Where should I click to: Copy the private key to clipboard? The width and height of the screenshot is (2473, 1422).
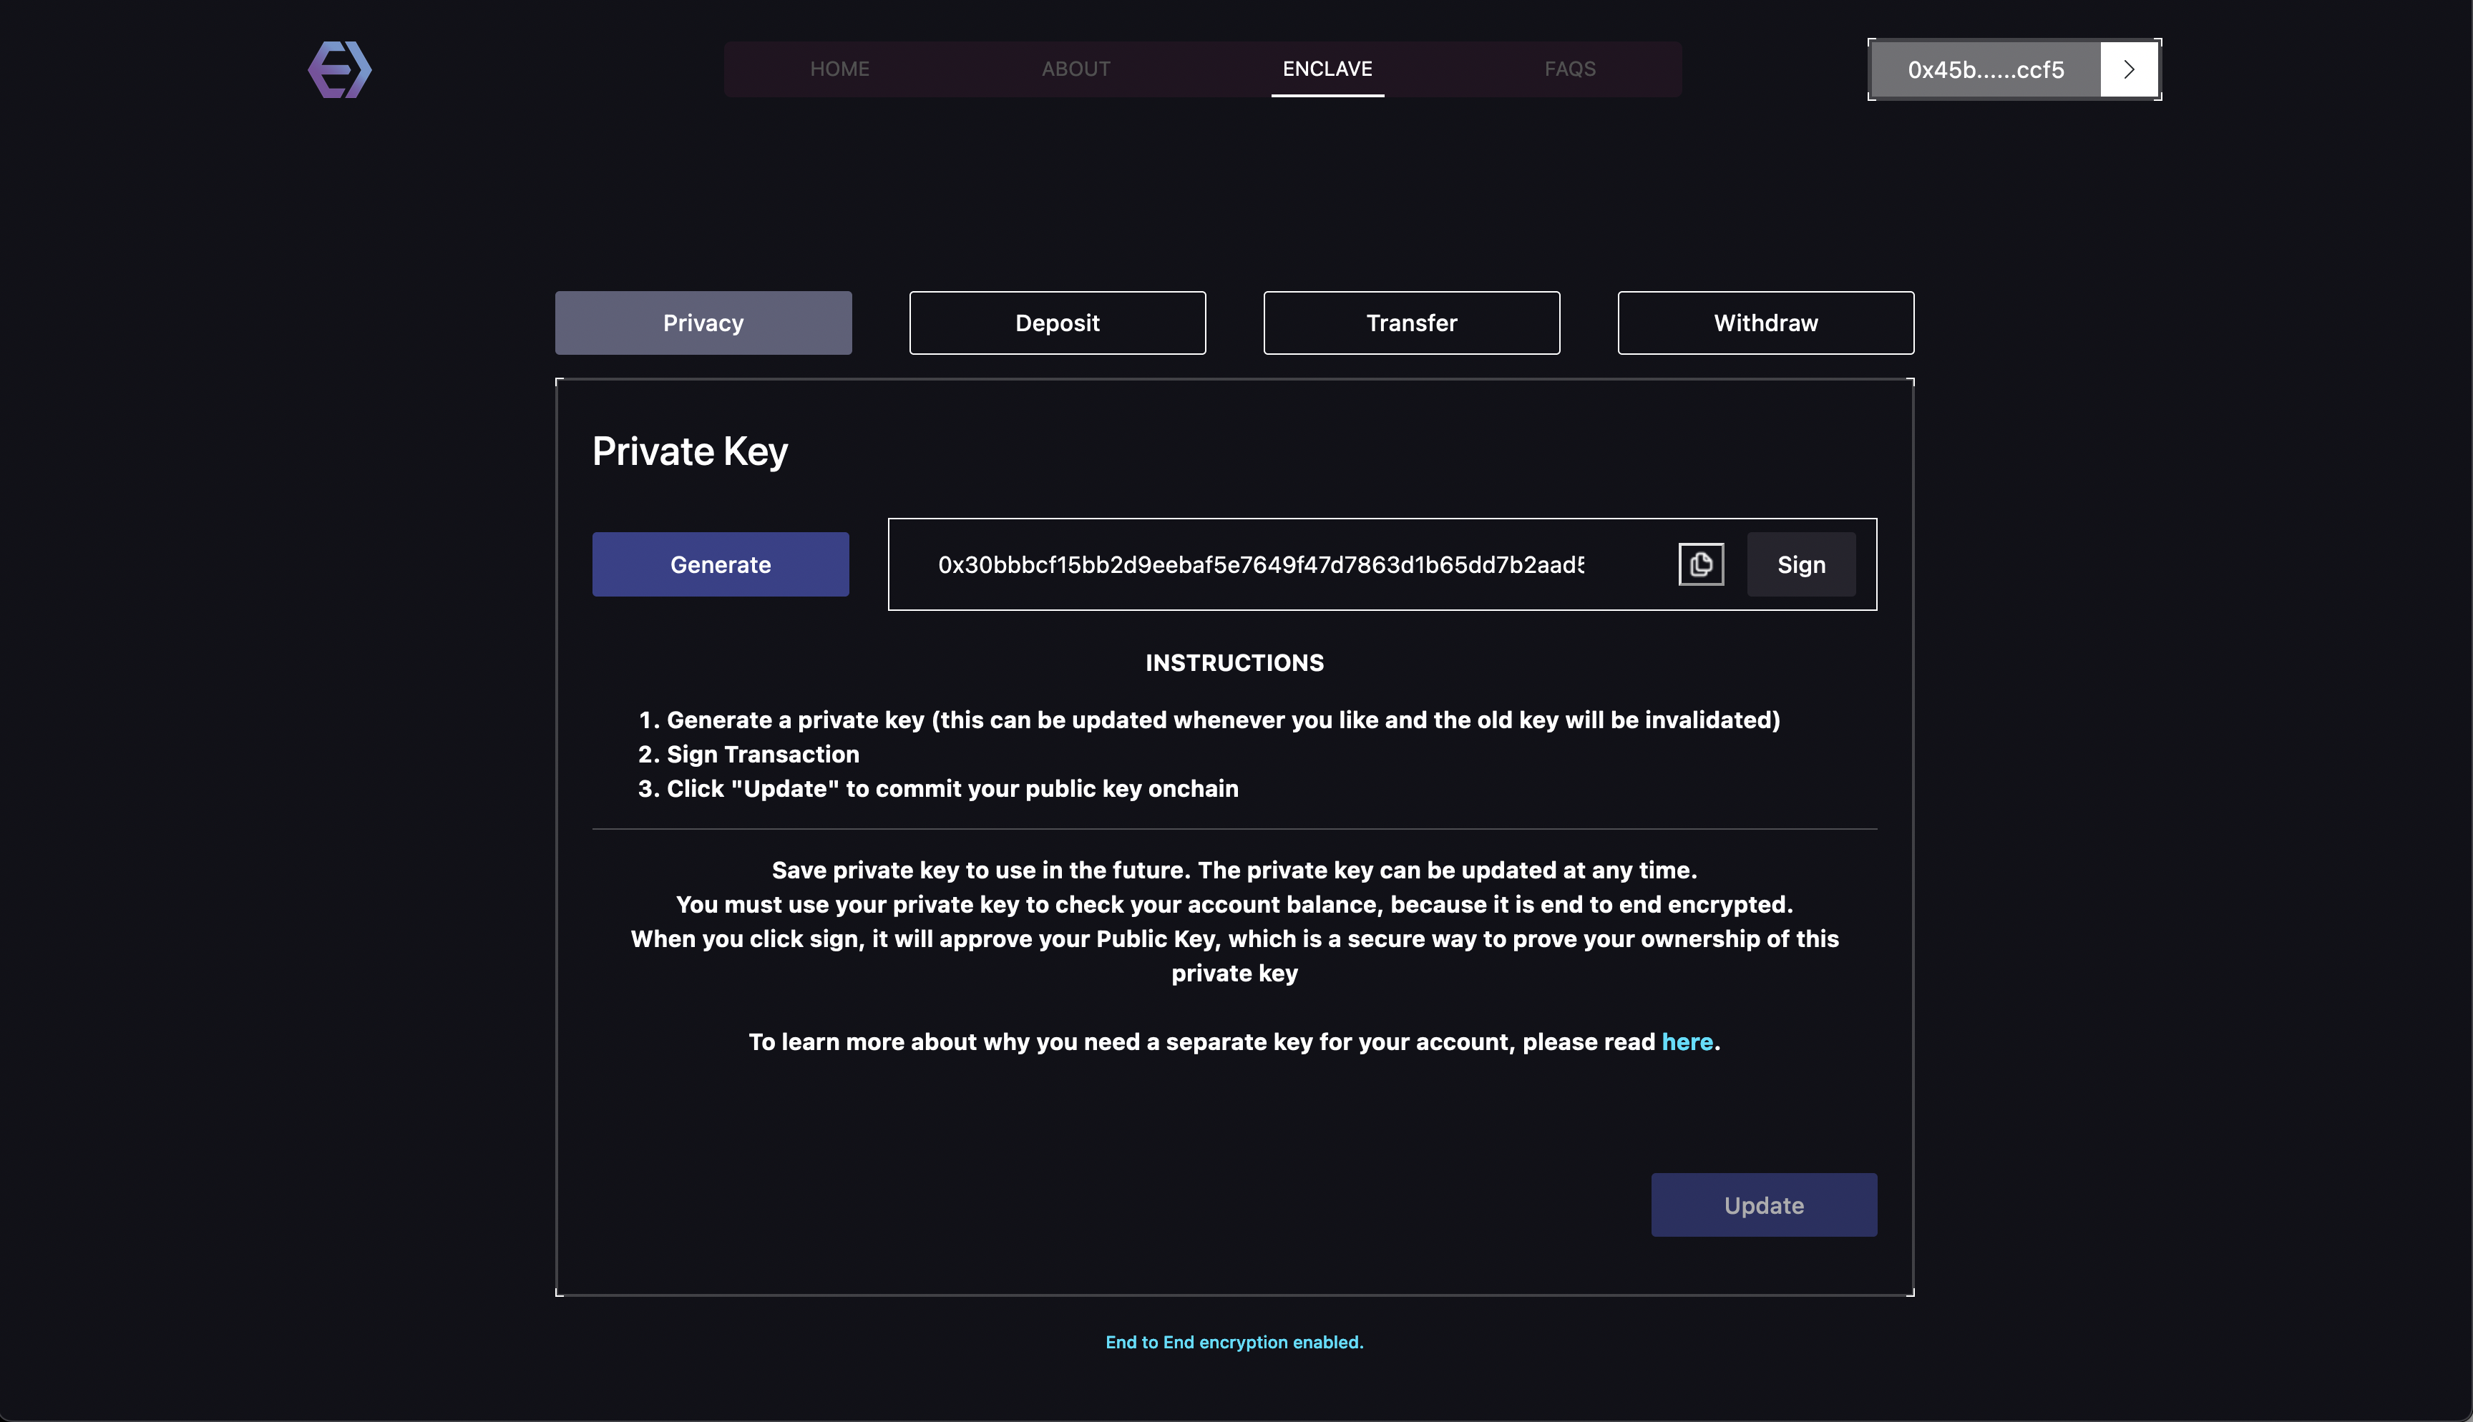[x=1700, y=564]
